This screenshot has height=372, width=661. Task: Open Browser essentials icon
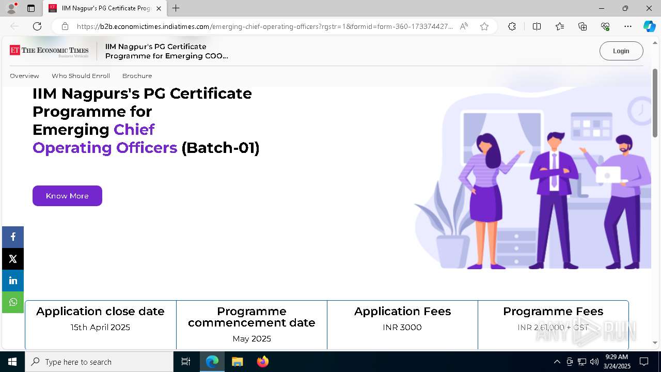605,26
